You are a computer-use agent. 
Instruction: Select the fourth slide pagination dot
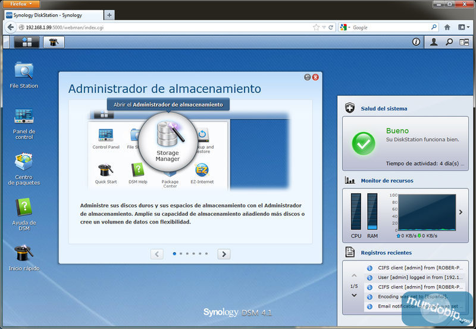pos(194,253)
